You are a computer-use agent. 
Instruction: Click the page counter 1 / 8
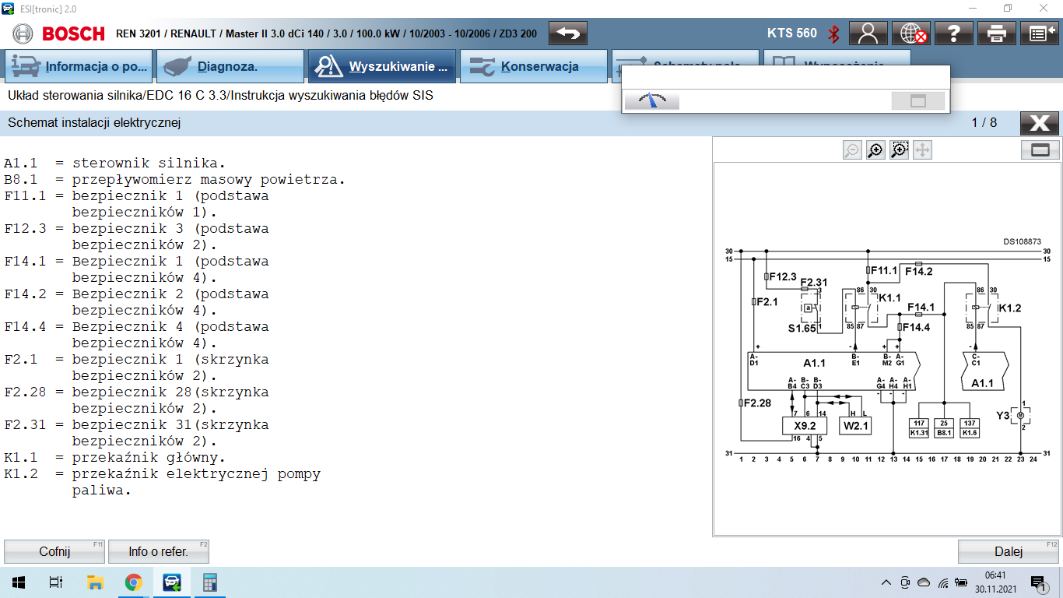pyautogui.click(x=984, y=123)
